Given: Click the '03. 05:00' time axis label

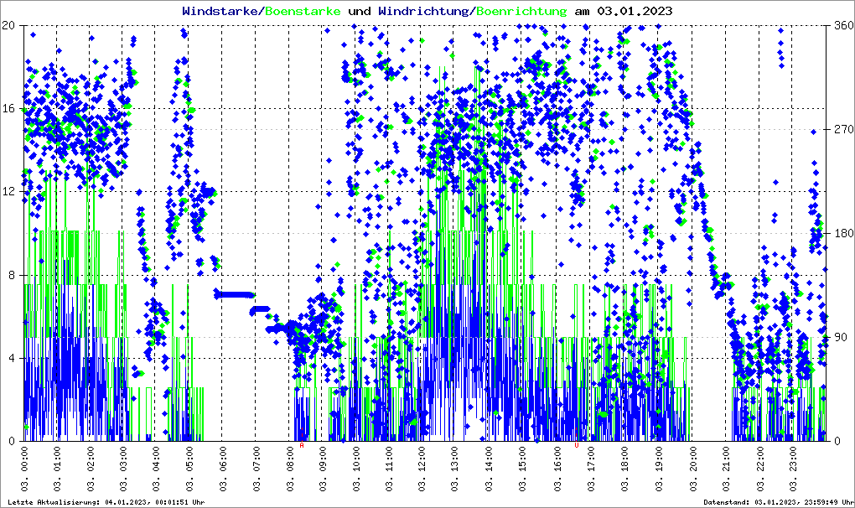Looking at the screenshot, I should pos(189,469).
